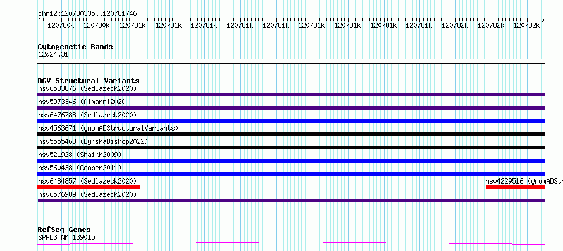This screenshot has height=251, width=563.
Task: Select the blue bar for nsv521928
Action: (291, 161)
